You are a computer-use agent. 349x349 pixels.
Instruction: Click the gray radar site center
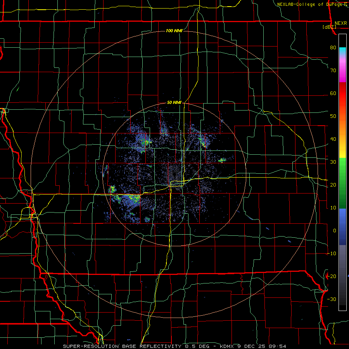(174, 174)
